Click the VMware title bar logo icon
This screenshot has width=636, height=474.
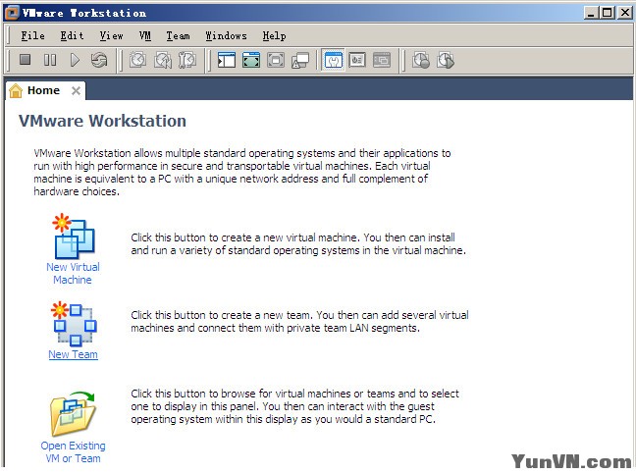point(12,13)
